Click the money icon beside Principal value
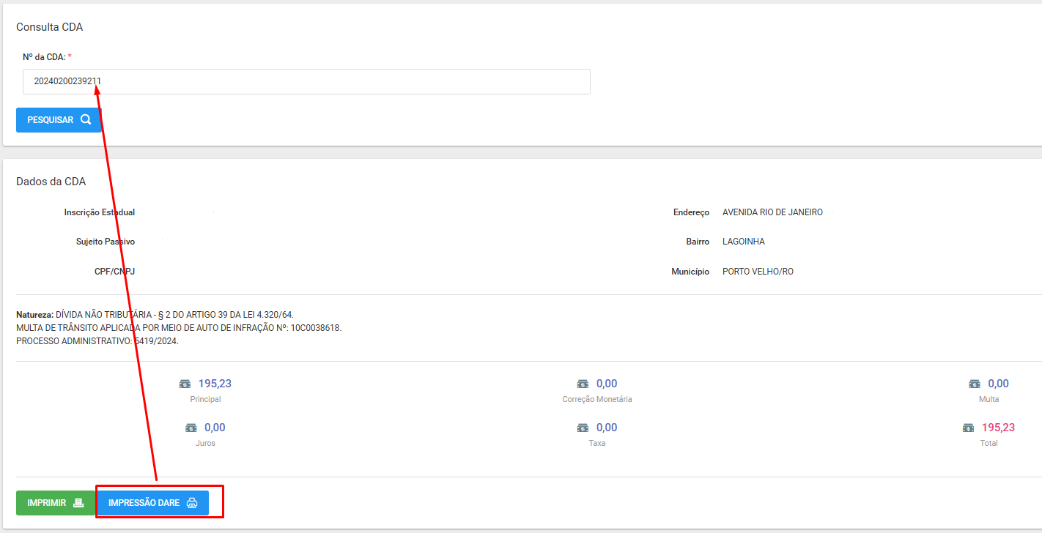 point(185,384)
